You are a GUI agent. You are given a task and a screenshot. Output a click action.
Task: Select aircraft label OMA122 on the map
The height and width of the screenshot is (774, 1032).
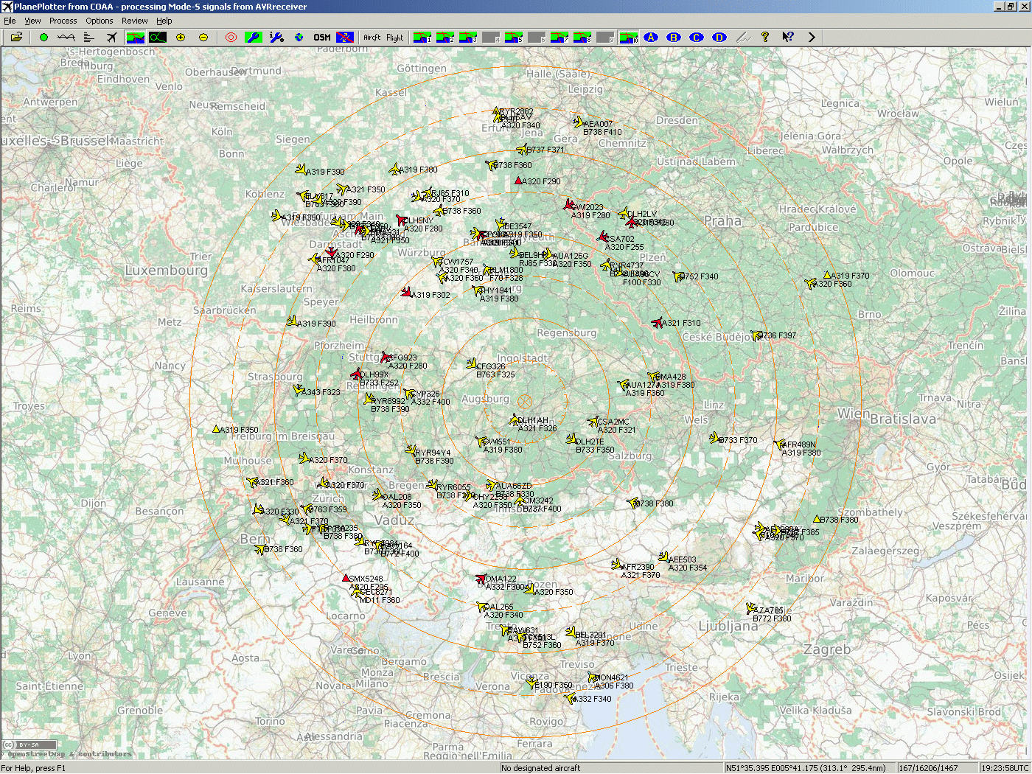pos(501,579)
